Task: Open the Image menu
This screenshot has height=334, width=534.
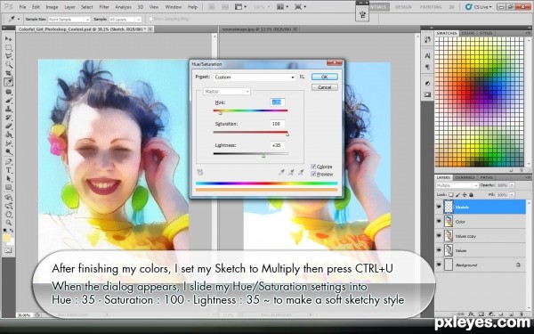Action: point(52,7)
